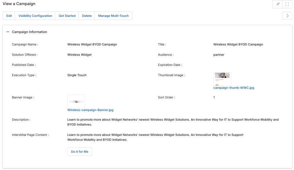
Task: Select the Description paragraph text
Action: pos(173,122)
